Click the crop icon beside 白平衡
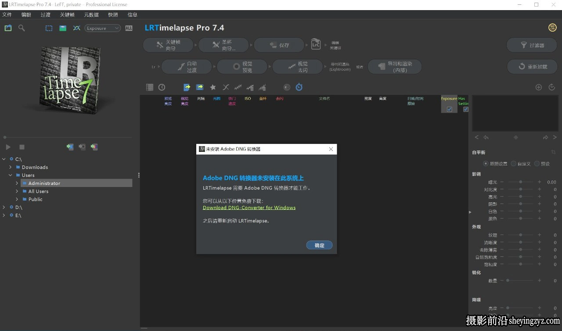The width and height of the screenshot is (562, 331). tap(553, 152)
